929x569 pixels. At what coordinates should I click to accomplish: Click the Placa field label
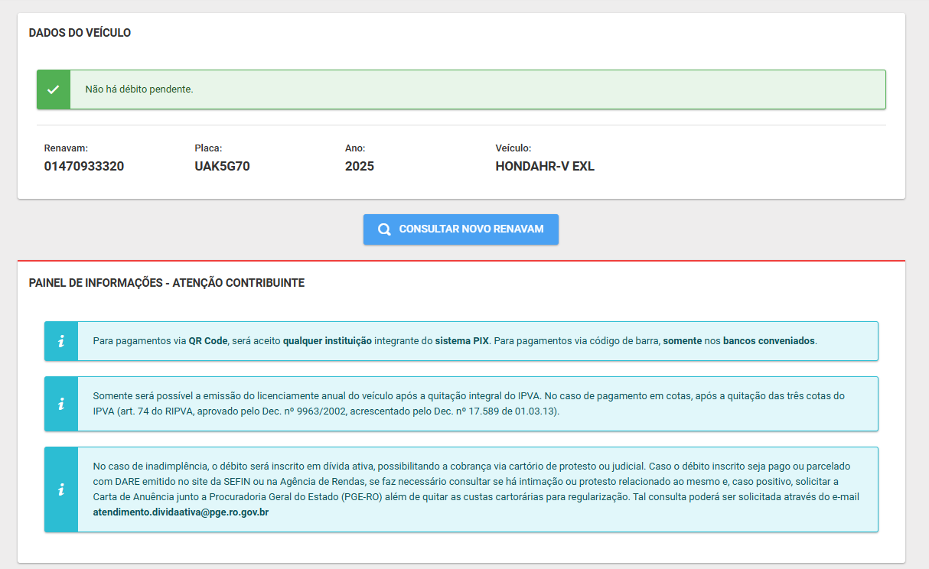(208, 148)
